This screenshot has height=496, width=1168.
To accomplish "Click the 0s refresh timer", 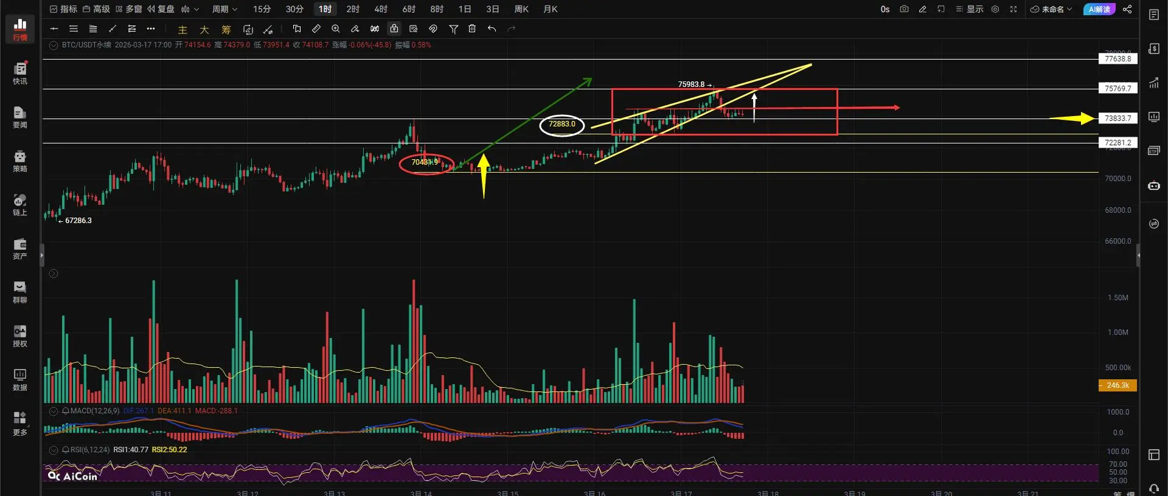I will click(885, 9).
